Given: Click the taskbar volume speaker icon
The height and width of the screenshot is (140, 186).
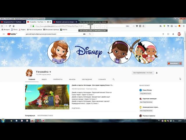Looking at the screenshot, I should point(174,121).
